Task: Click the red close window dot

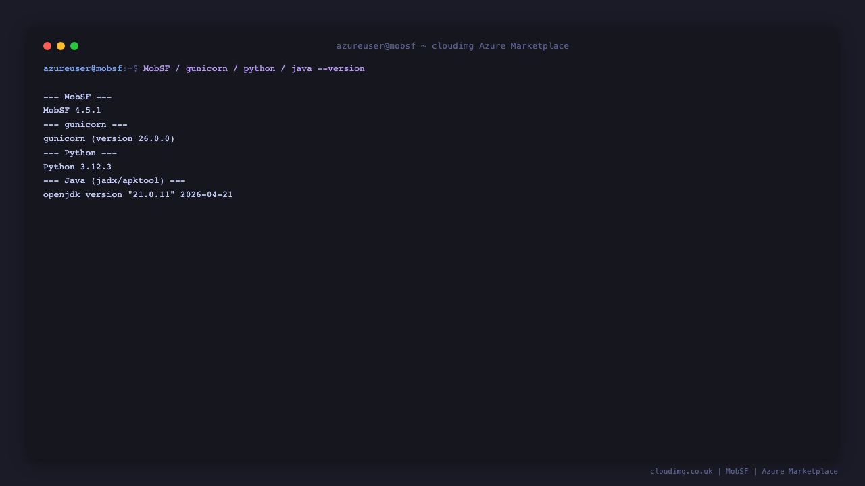Action: coord(47,46)
